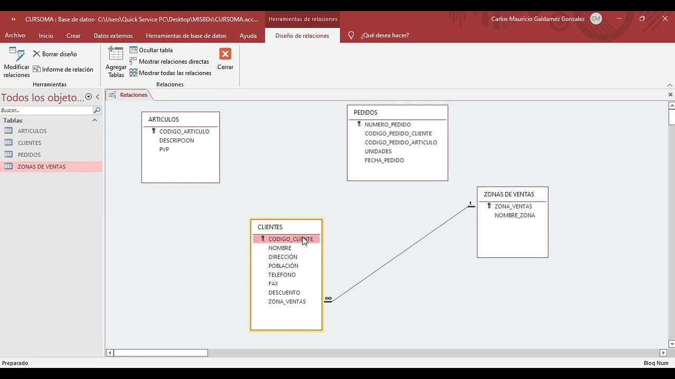Select CLIENTES table in navigation pane
The width and height of the screenshot is (675, 379).
point(51,143)
